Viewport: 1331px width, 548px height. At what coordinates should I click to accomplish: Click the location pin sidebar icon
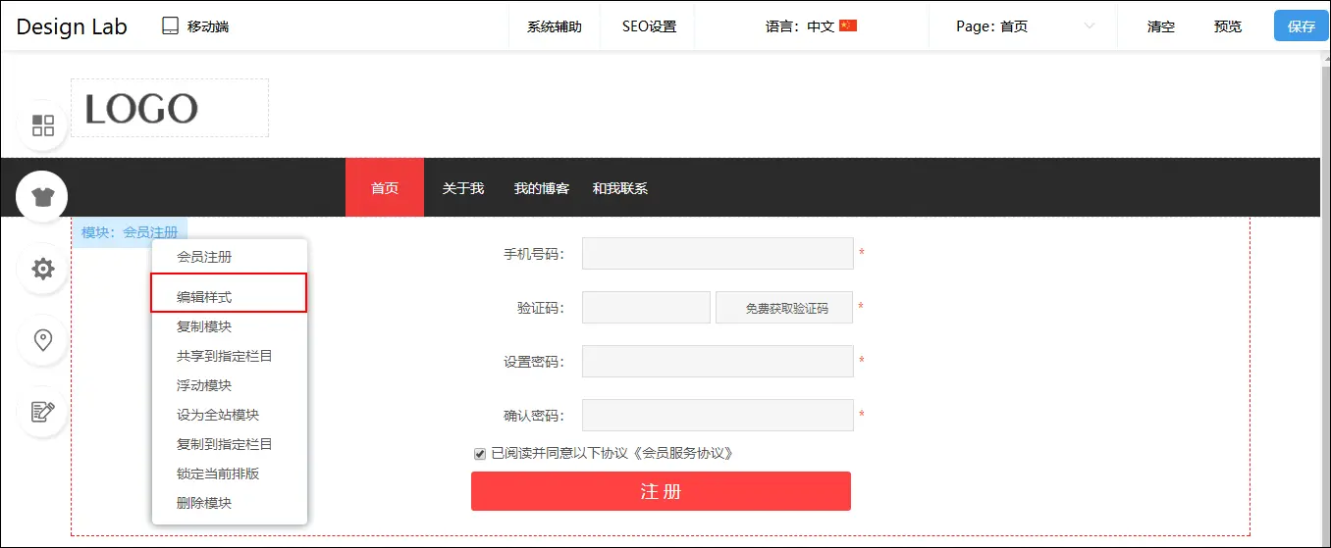coord(43,340)
